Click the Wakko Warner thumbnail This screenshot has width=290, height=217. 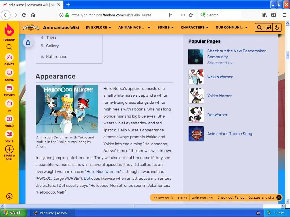point(196,77)
